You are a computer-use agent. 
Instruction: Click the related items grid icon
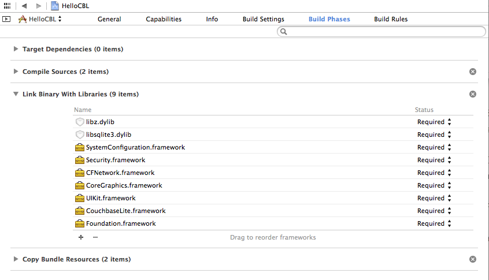pos(7,5)
